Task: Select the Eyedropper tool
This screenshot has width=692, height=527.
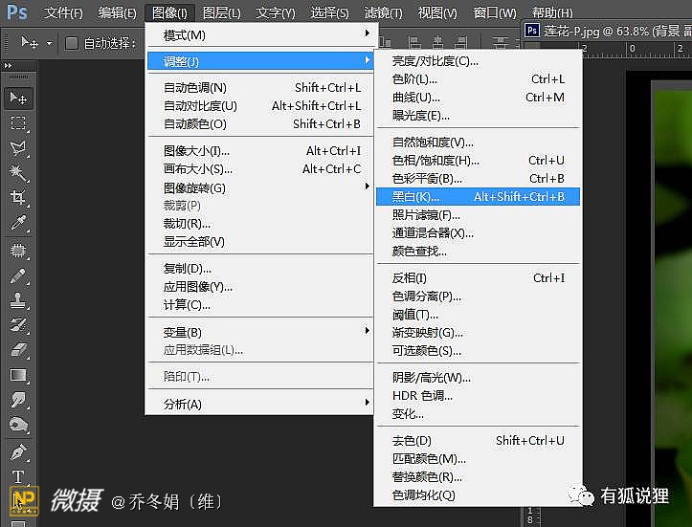Action: point(17,222)
